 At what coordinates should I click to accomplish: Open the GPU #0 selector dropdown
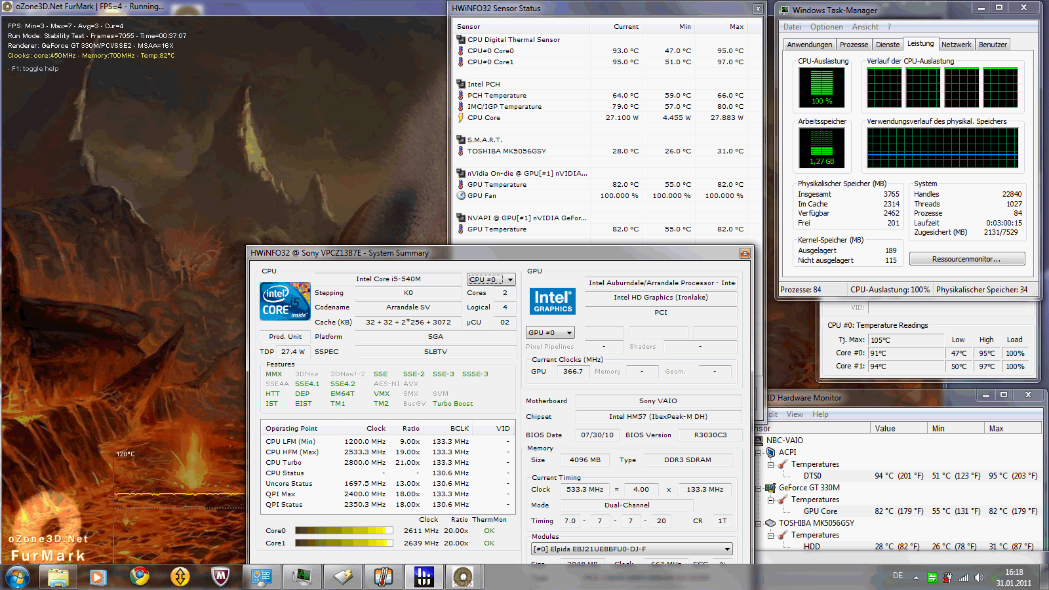coord(550,332)
